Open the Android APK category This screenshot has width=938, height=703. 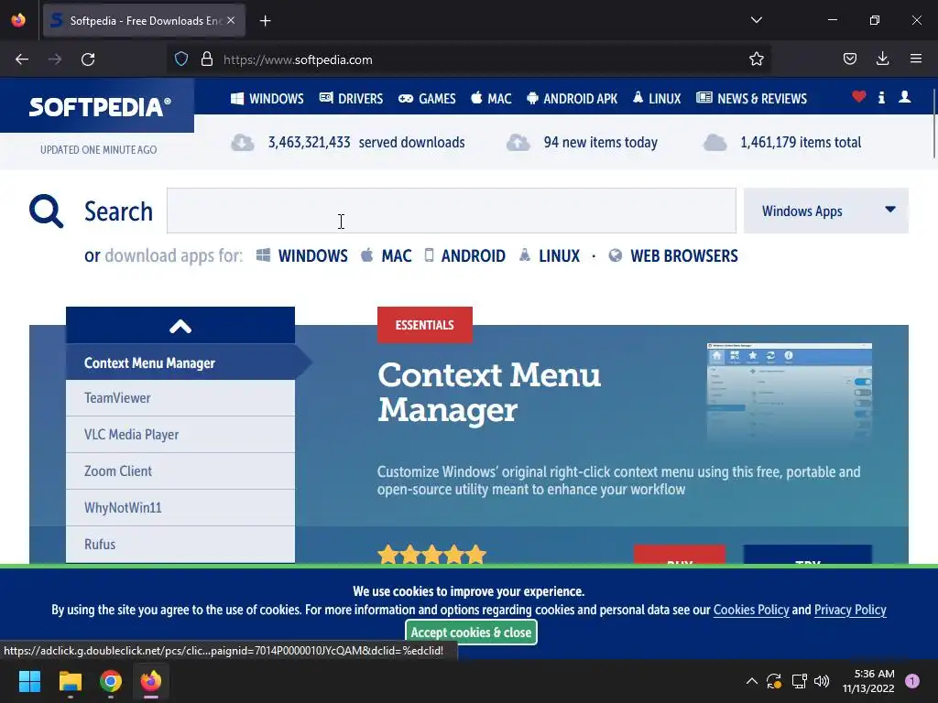coord(572,99)
